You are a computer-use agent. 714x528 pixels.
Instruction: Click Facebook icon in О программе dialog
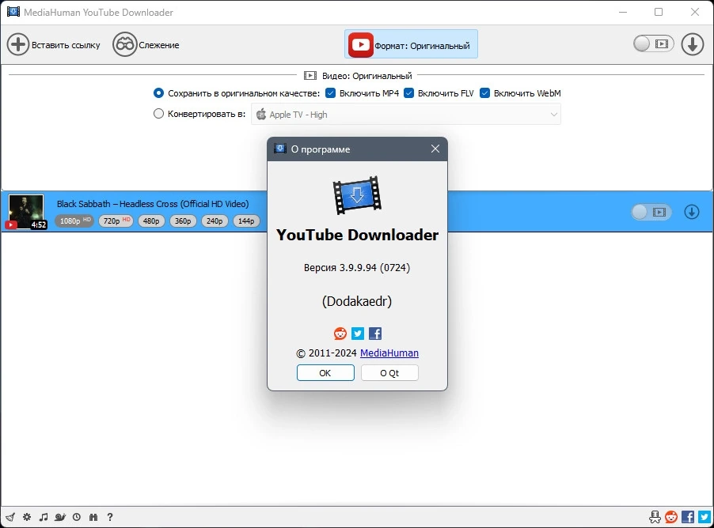375,334
